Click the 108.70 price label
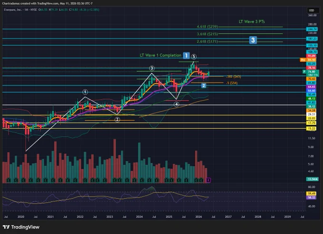323x234 pixels. [x=312, y=52]
